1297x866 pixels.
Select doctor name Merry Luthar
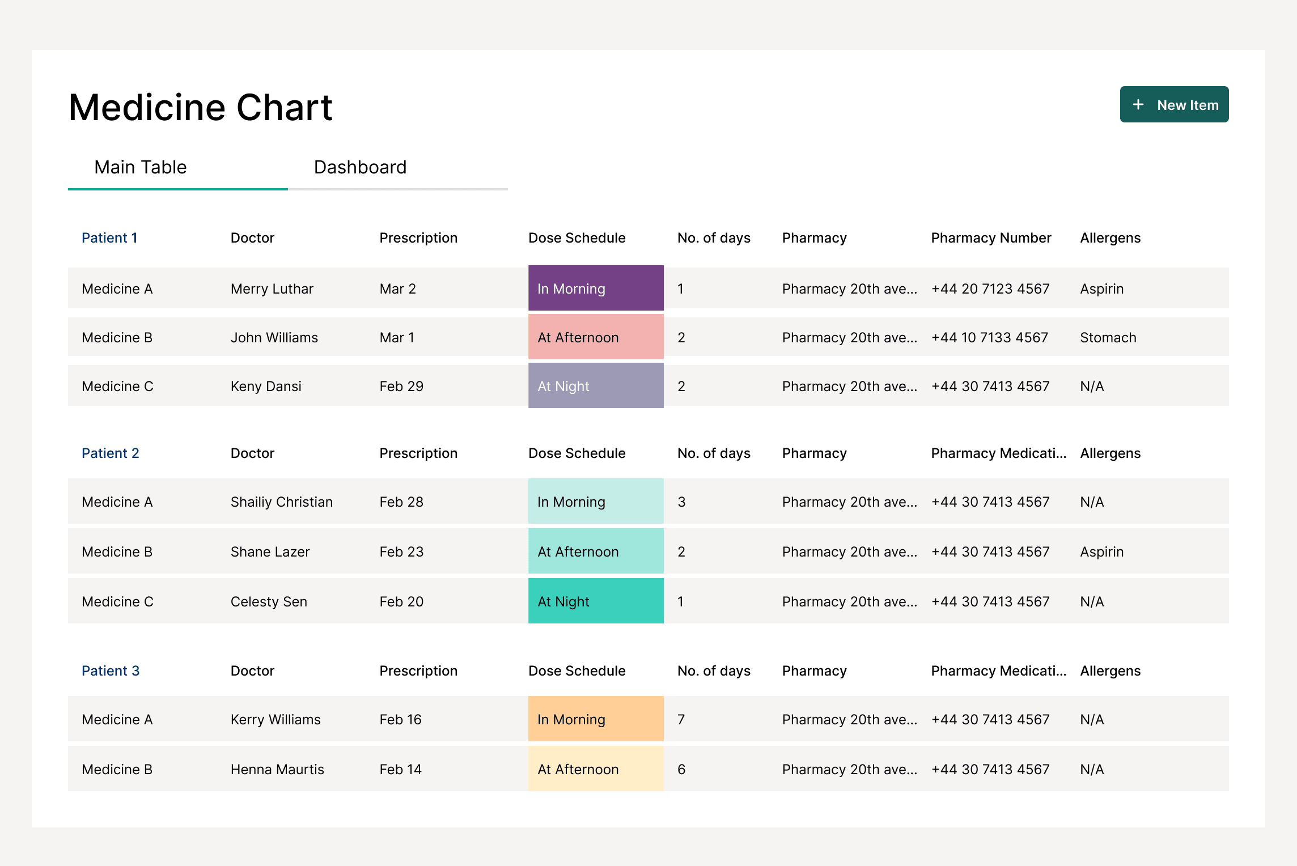(272, 288)
